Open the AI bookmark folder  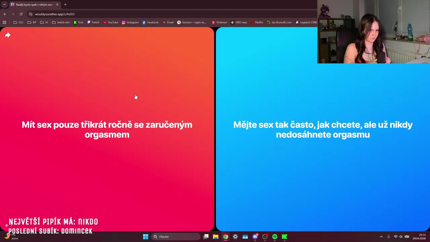tap(44, 23)
